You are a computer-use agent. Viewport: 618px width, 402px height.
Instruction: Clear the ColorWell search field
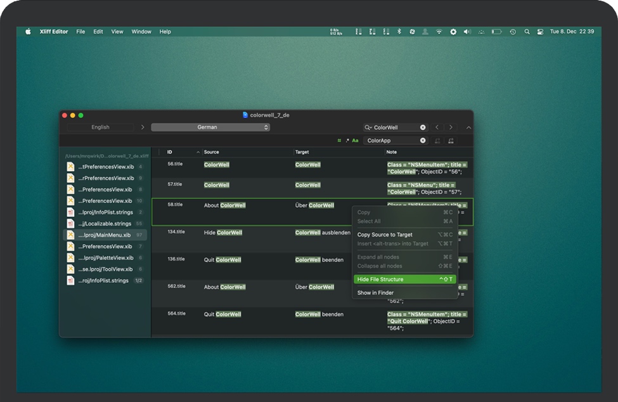[x=423, y=127]
